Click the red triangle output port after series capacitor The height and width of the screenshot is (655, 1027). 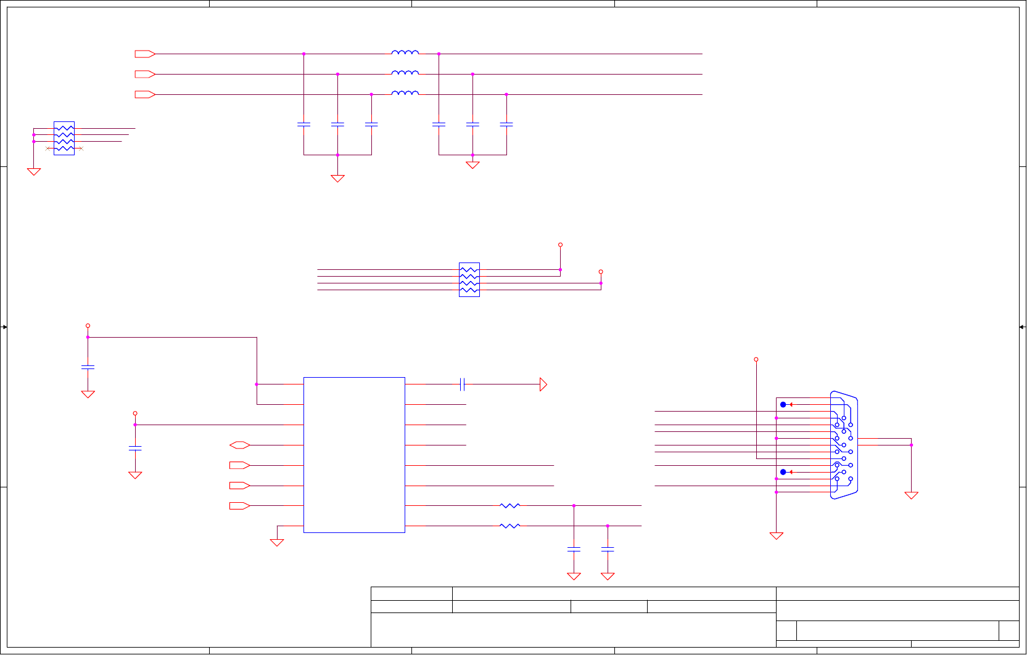pyautogui.click(x=543, y=384)
